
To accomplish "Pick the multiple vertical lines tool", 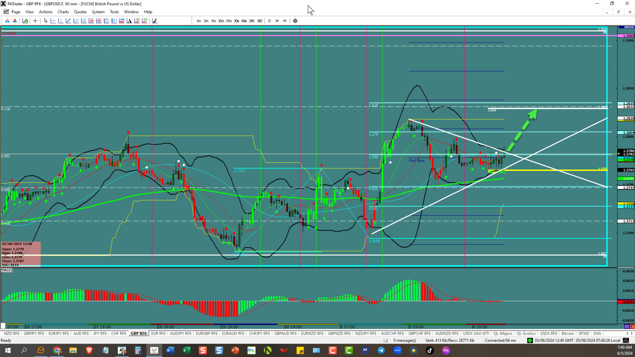I will (x=114, y=21).
